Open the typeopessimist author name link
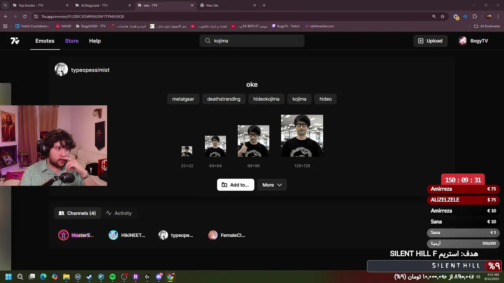Image resolution: width=504 pixels, height=283 pixels. click(x=90, y=70)
